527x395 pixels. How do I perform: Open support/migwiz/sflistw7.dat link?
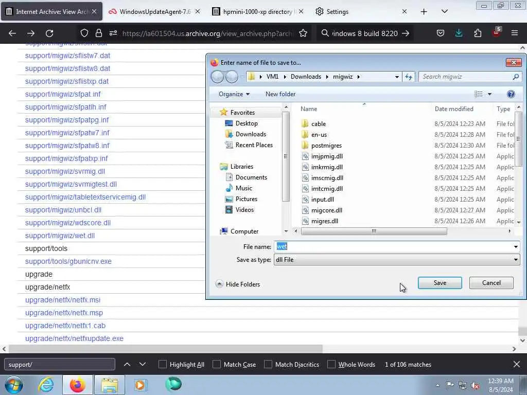click(x=67, y=56)
